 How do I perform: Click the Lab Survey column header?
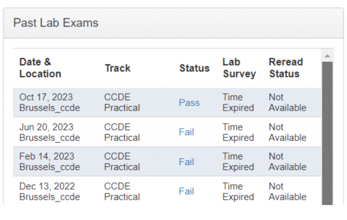click(x=239, y=68)
